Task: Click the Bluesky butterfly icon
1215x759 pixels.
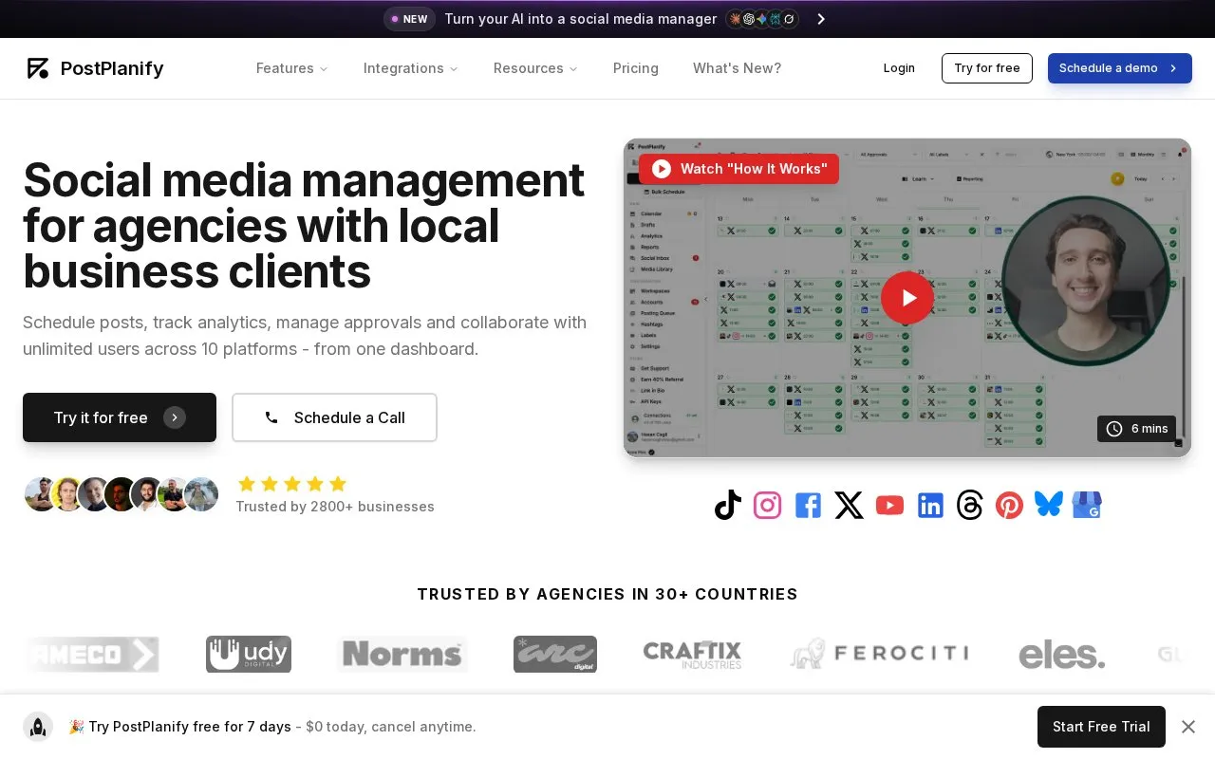Action: (1049, 504)
